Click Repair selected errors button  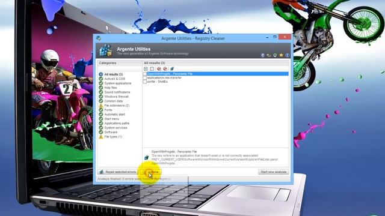coord(118,172)
